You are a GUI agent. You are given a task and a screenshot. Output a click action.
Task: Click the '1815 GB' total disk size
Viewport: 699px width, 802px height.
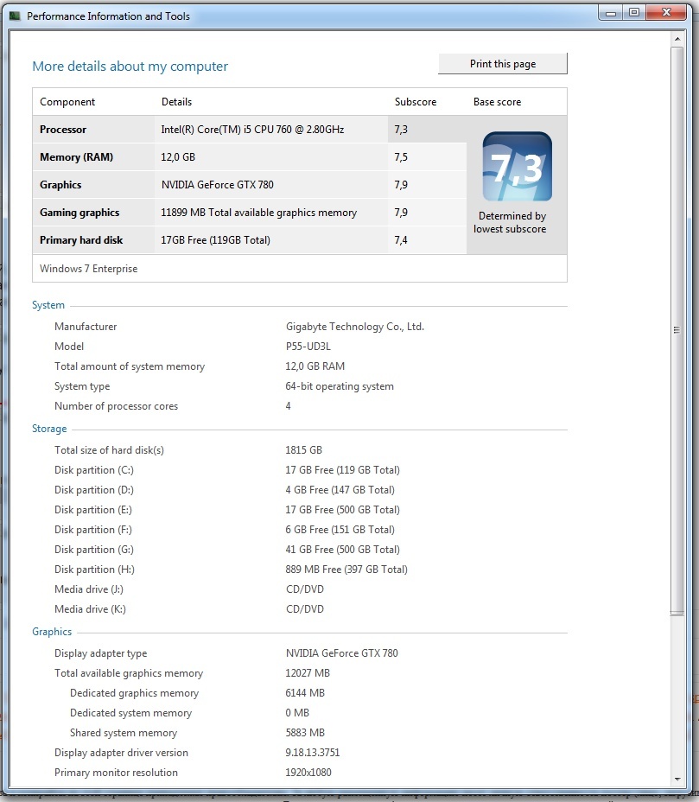304,450
